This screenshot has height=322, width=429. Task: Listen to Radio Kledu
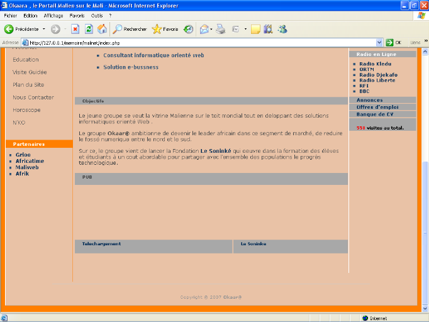point(375,64)
